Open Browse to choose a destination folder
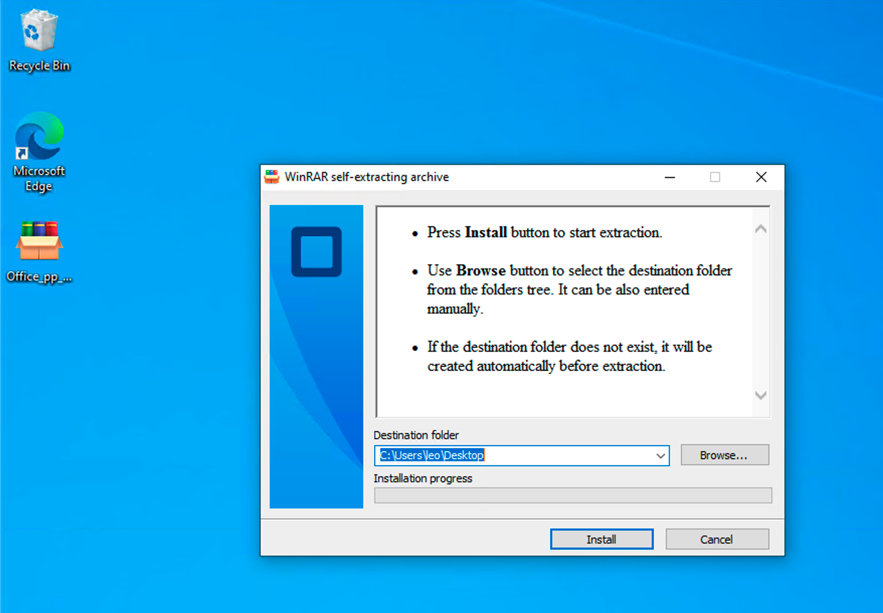Viewport: 883px width, 613px height. tap(724, 455)
